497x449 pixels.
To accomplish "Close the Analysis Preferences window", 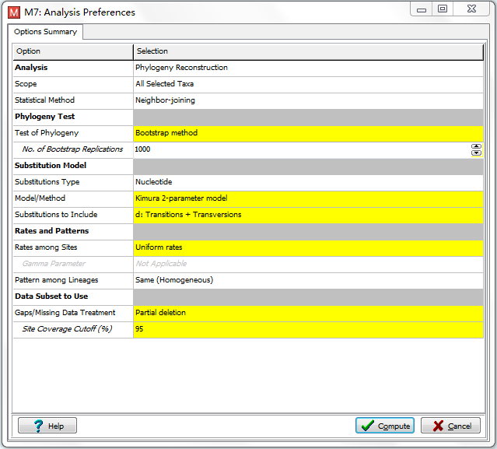I will pos(471,9).
